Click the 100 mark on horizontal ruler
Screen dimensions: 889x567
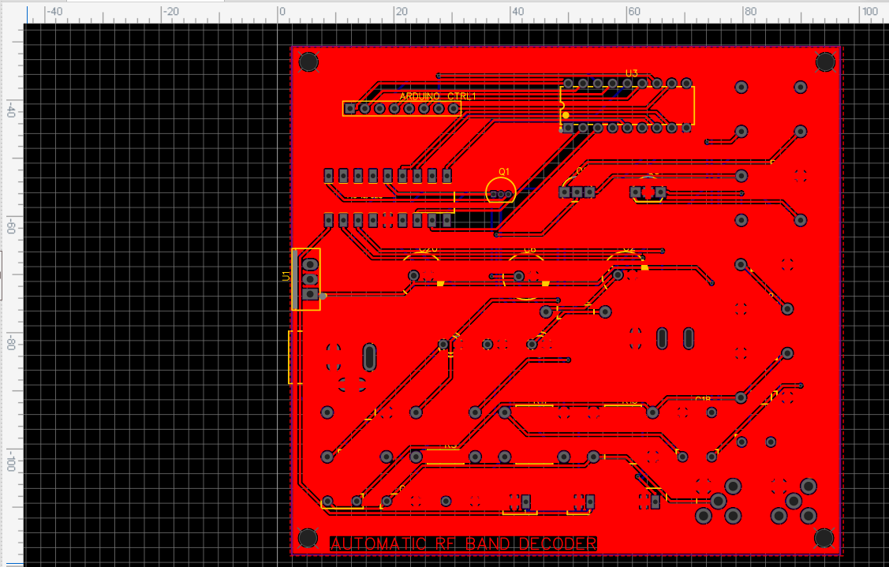click(868, 12)
